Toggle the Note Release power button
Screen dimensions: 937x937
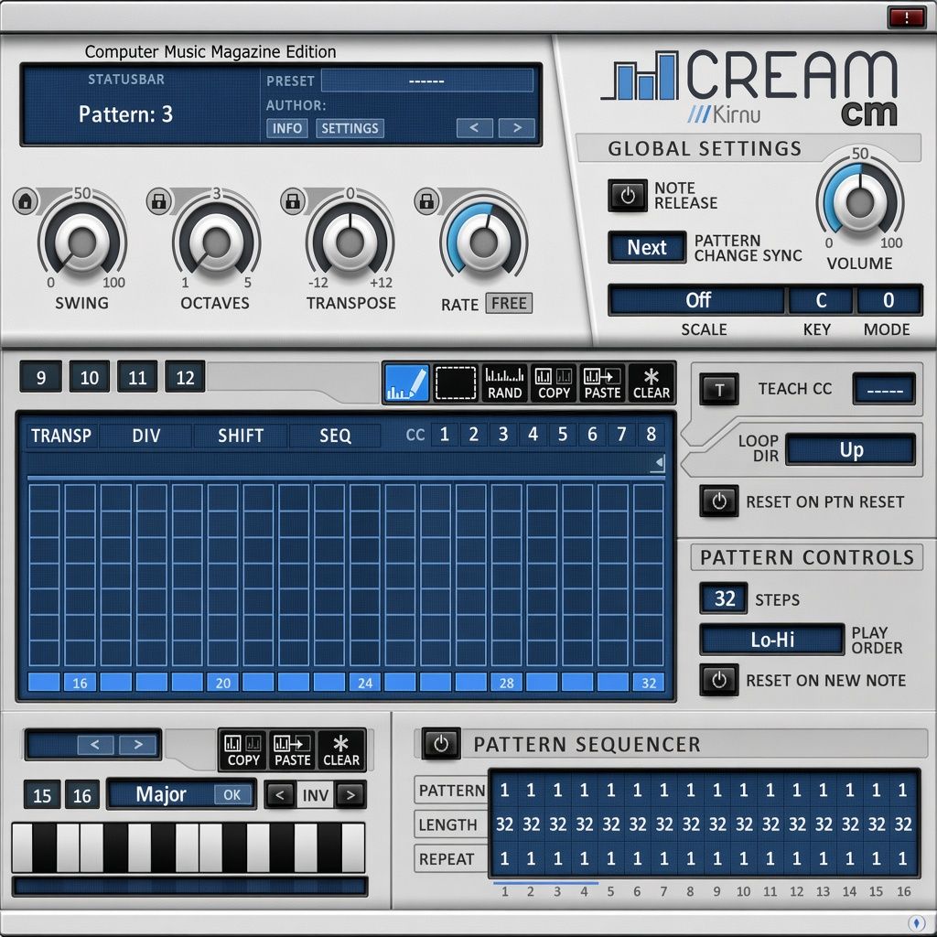point(628,196)
